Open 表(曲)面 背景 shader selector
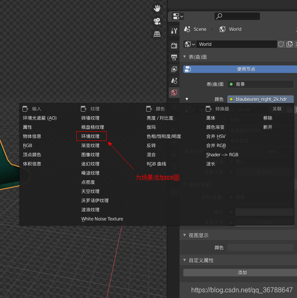This screenshot has height=298, width=297. 260,84
